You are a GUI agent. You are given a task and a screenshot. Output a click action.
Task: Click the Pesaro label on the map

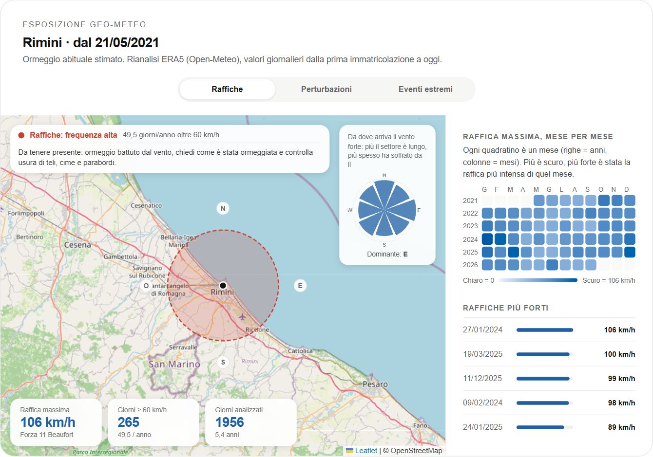coord(375,384)
